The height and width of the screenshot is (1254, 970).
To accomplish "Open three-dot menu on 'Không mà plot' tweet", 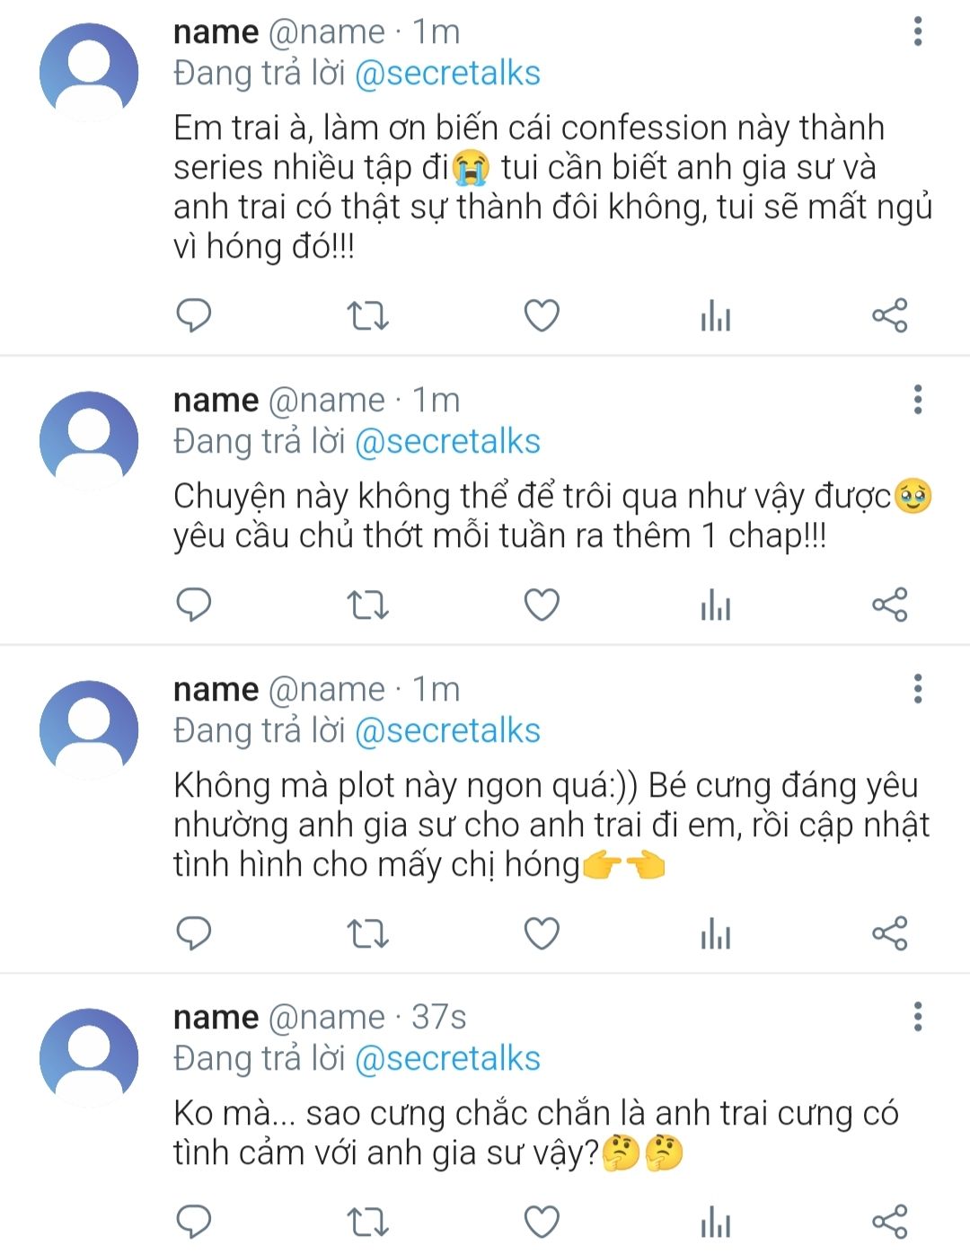I will (917, 689).
